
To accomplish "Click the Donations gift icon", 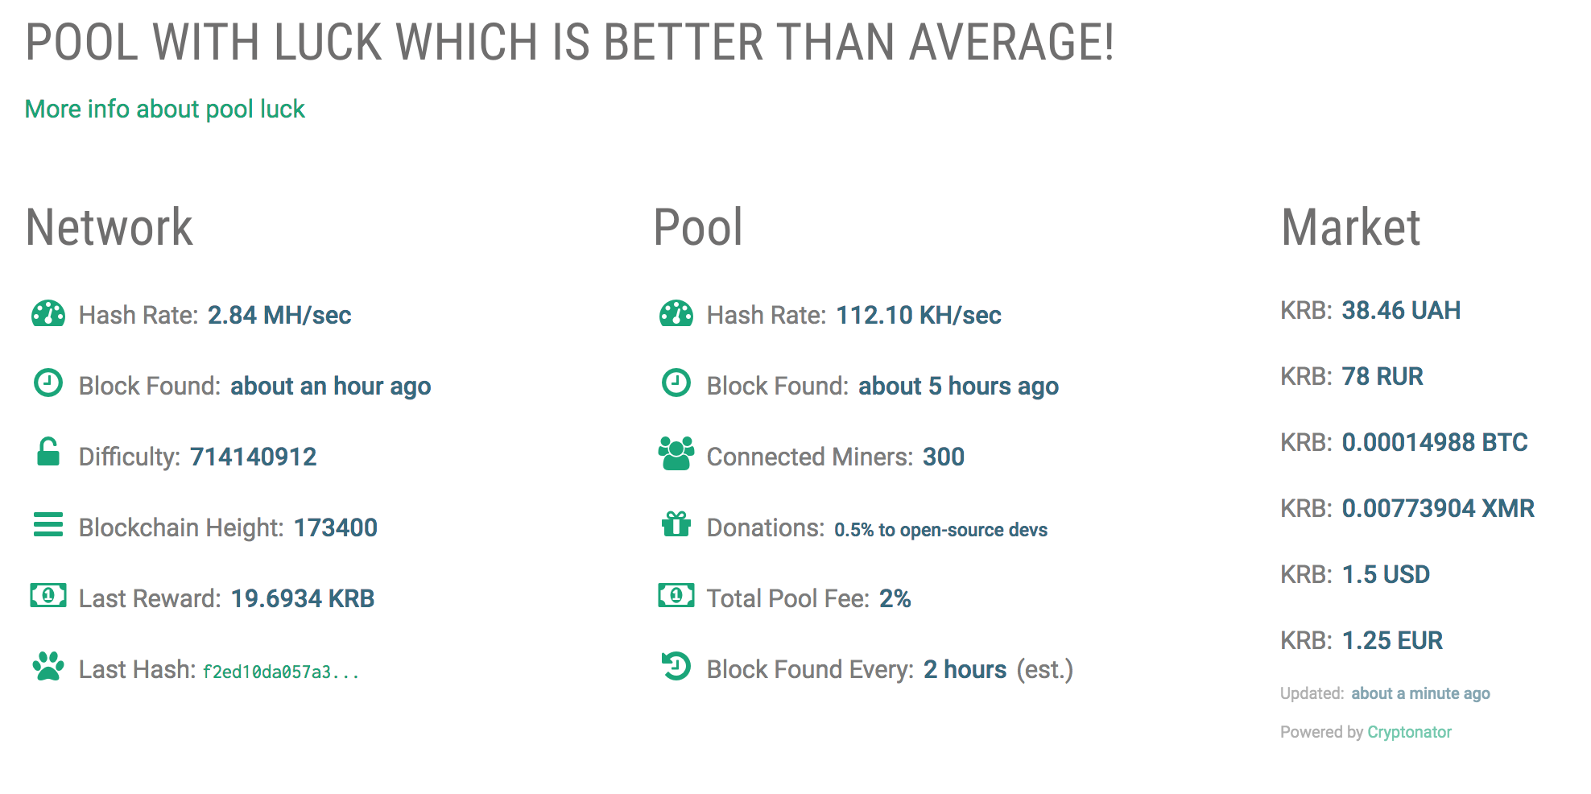I will 676,524.
